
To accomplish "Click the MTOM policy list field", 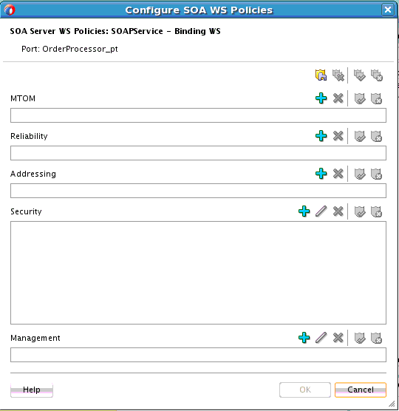I will (198, 115).
